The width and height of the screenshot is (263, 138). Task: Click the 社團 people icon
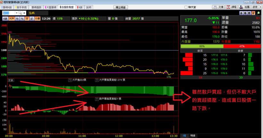pyautogui.click(x=242, y=7)
